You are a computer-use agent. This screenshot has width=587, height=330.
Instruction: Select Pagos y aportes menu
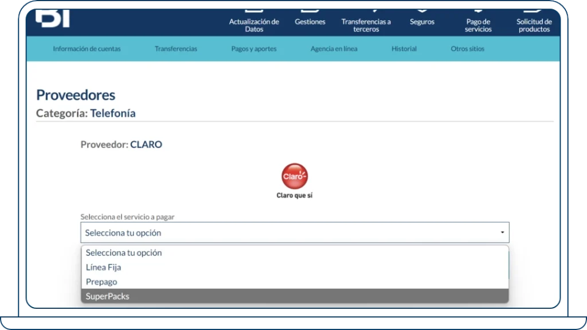(254, 49)
